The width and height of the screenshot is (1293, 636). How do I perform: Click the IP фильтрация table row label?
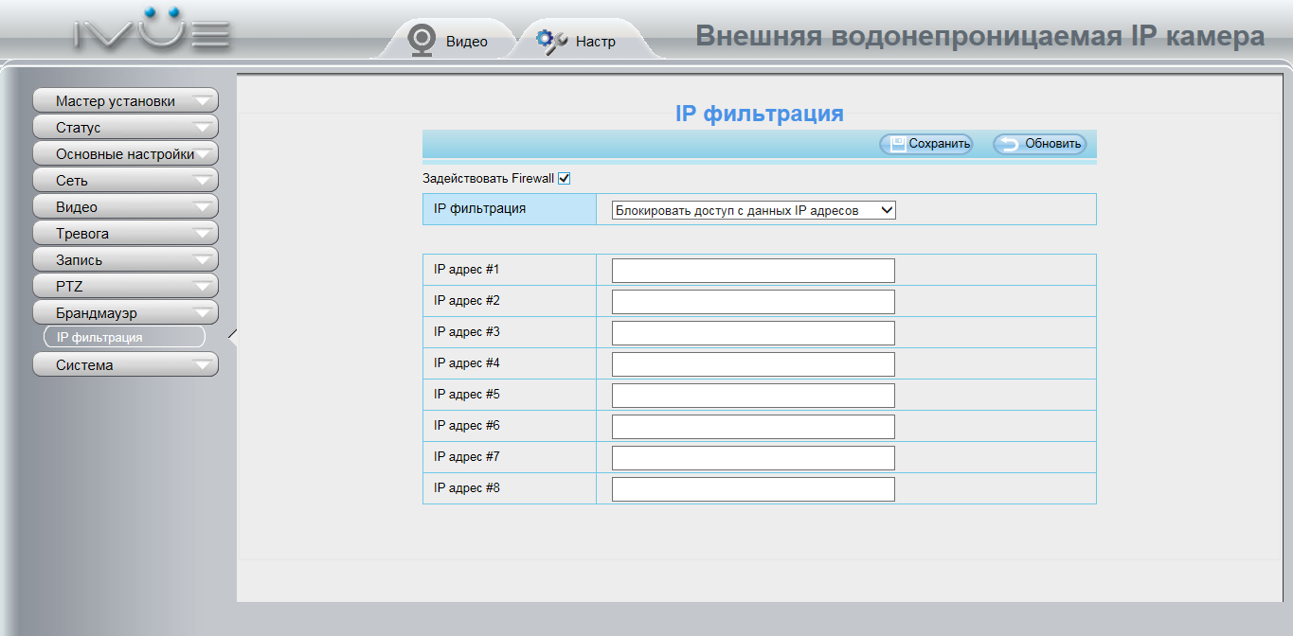click(x=479, y=208)
